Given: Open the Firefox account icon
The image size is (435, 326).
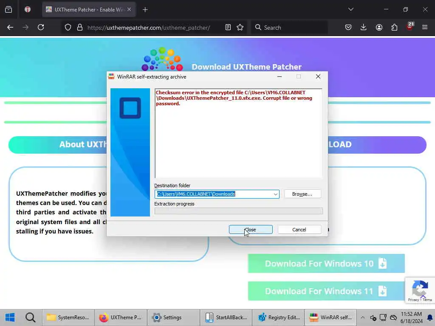Looking at the screenshot, I should [x=379, y=28].
